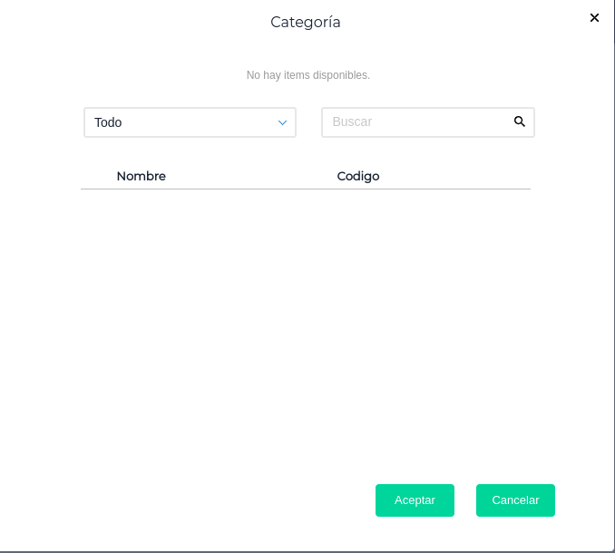The height and width of the screenshot is (553, 615).
Task: Click the chevron arrow on Todo dropdown
Action: click(x=282, y=122)
